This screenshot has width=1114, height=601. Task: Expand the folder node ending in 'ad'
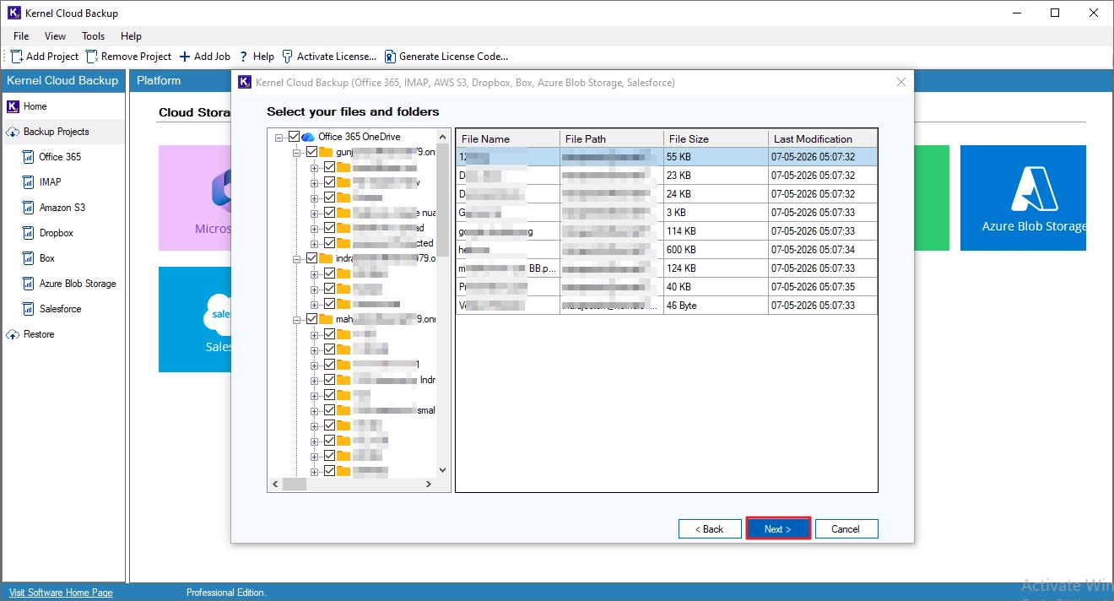314,228
